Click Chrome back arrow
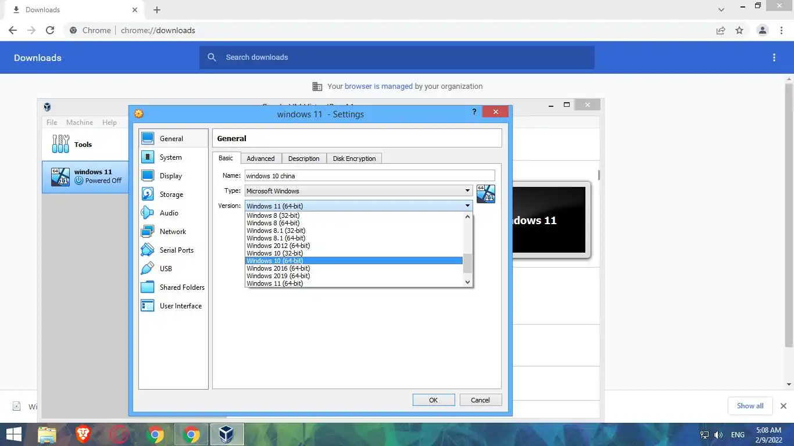Image resolution: width=794 pixels, height=446 pixels. [13, 30]
